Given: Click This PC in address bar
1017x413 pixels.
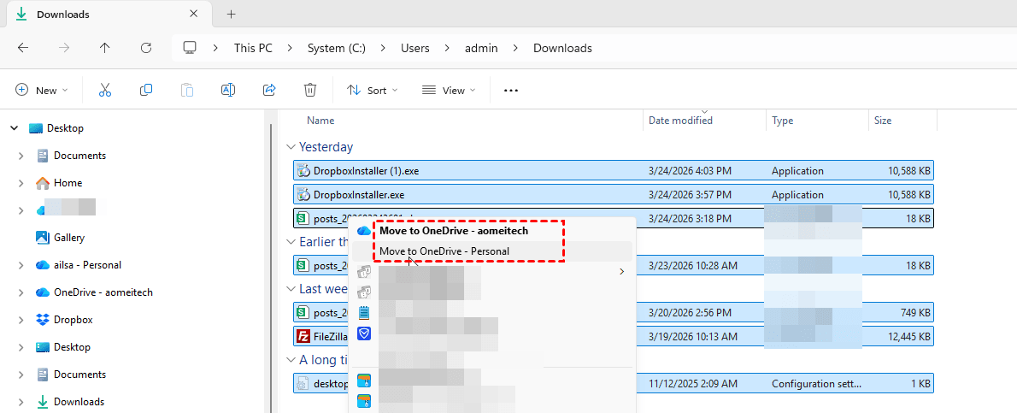Looking at the screenshot, I should [253, 48].
